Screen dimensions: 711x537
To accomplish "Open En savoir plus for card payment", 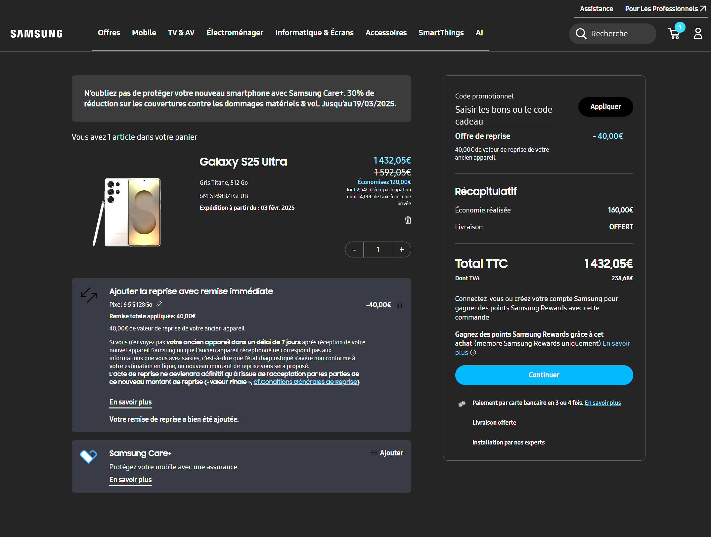I will (x=602, y=403).
